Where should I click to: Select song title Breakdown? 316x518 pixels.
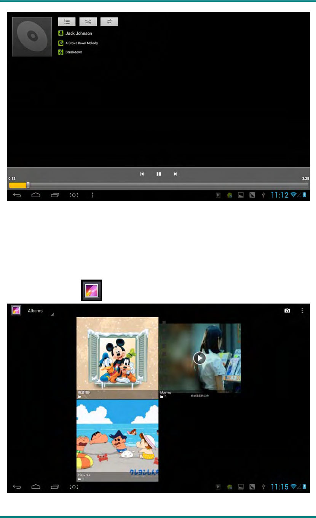[74, 52]
